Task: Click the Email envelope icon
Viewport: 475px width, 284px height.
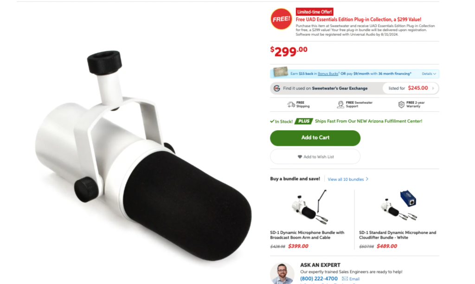Action: [x=345, y=278]
